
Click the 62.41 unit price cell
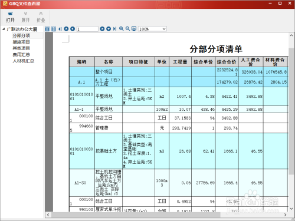coord(204,151)
